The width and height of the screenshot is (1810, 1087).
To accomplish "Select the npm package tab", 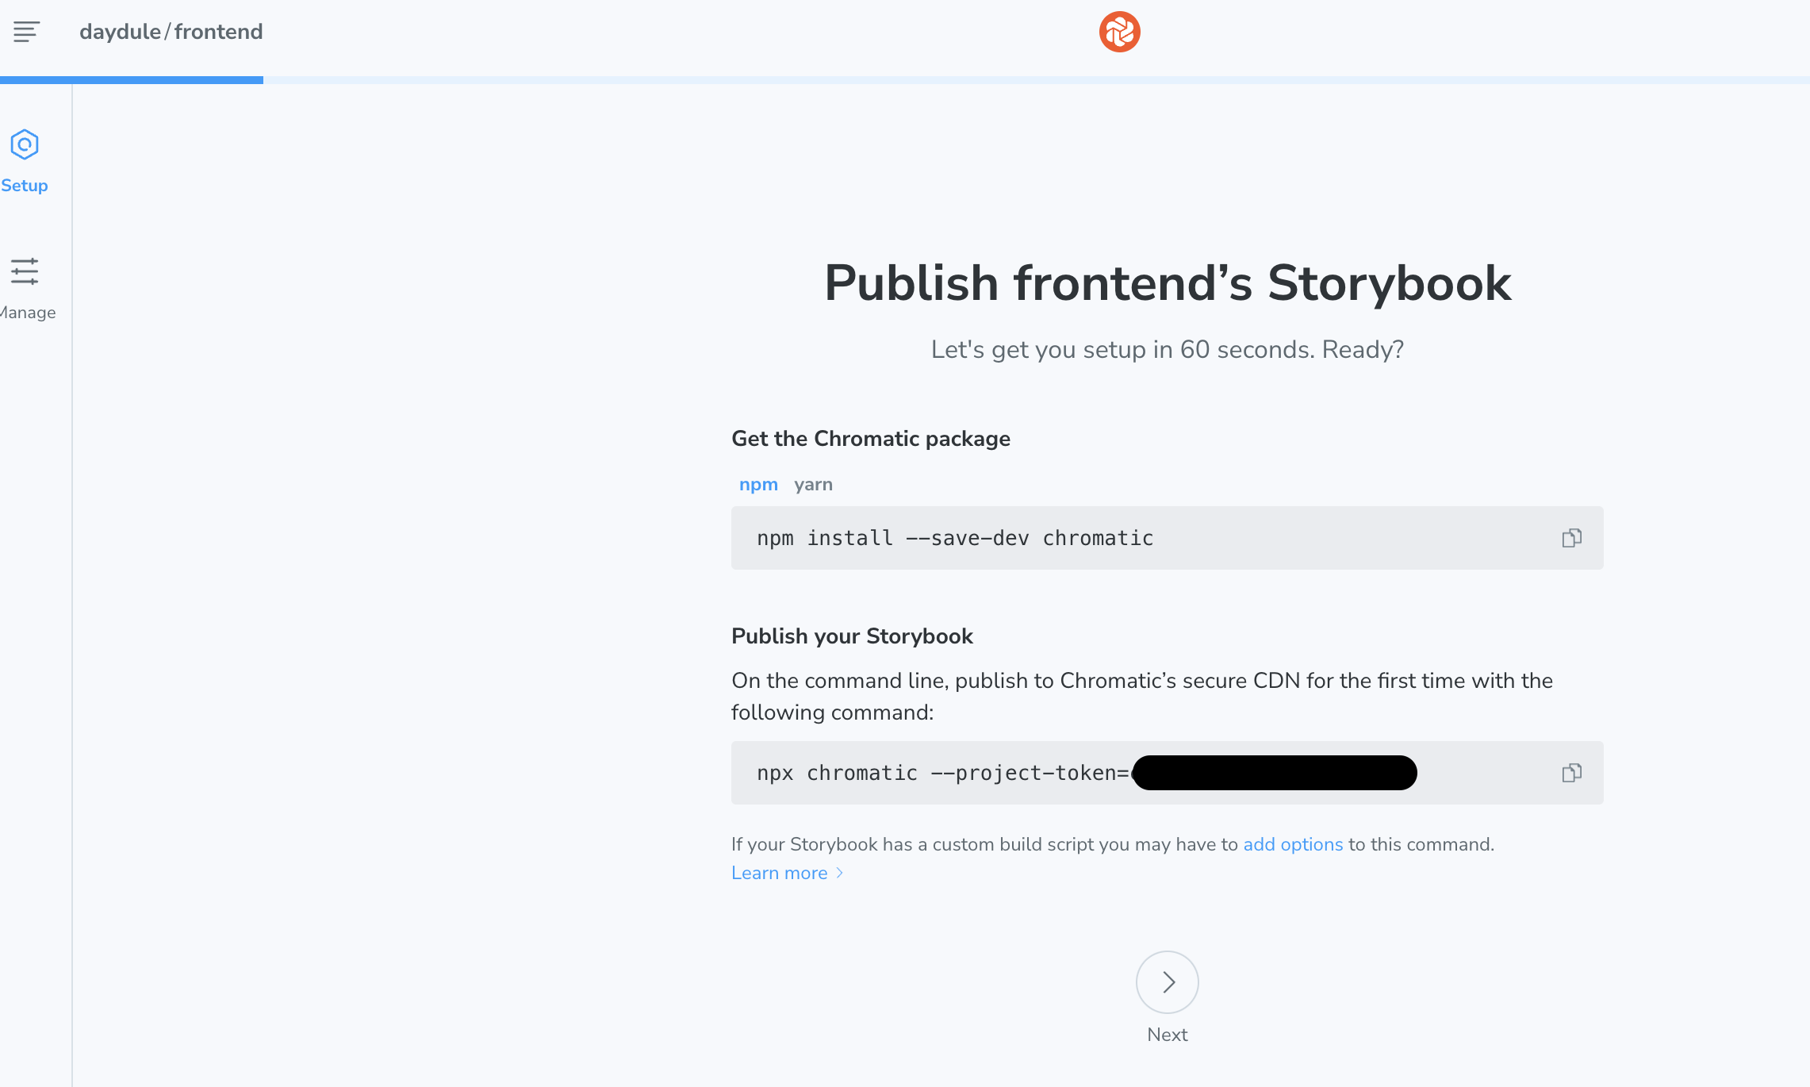I will 758,484.
